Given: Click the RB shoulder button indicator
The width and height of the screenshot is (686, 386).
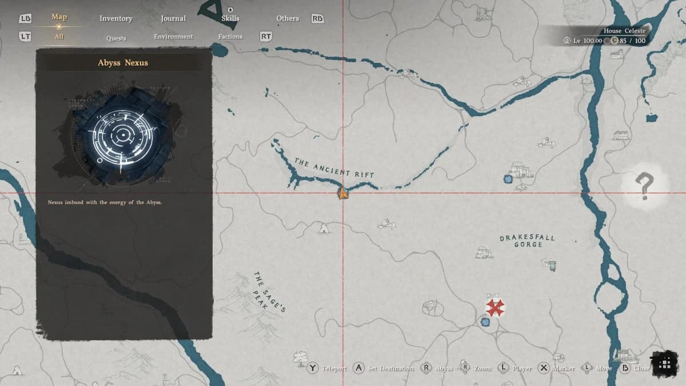Looking at the screenshot, I should (x=317, y=18).
